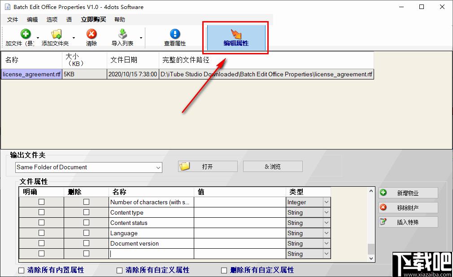Click the 移除财产 remove property button
This screenshot has width=453, height=277.
pos(408,207)
